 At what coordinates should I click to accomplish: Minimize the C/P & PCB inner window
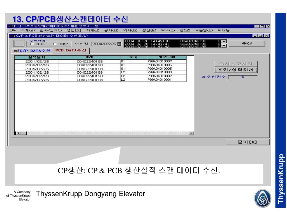255,36
